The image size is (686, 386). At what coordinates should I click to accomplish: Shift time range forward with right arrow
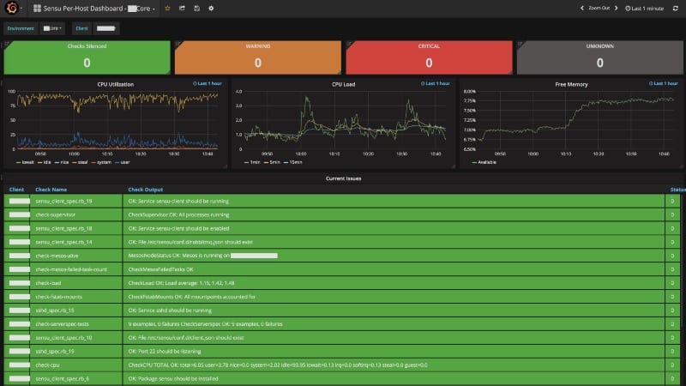click(616, 8)
